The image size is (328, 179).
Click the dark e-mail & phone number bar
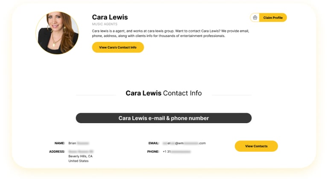164,118
